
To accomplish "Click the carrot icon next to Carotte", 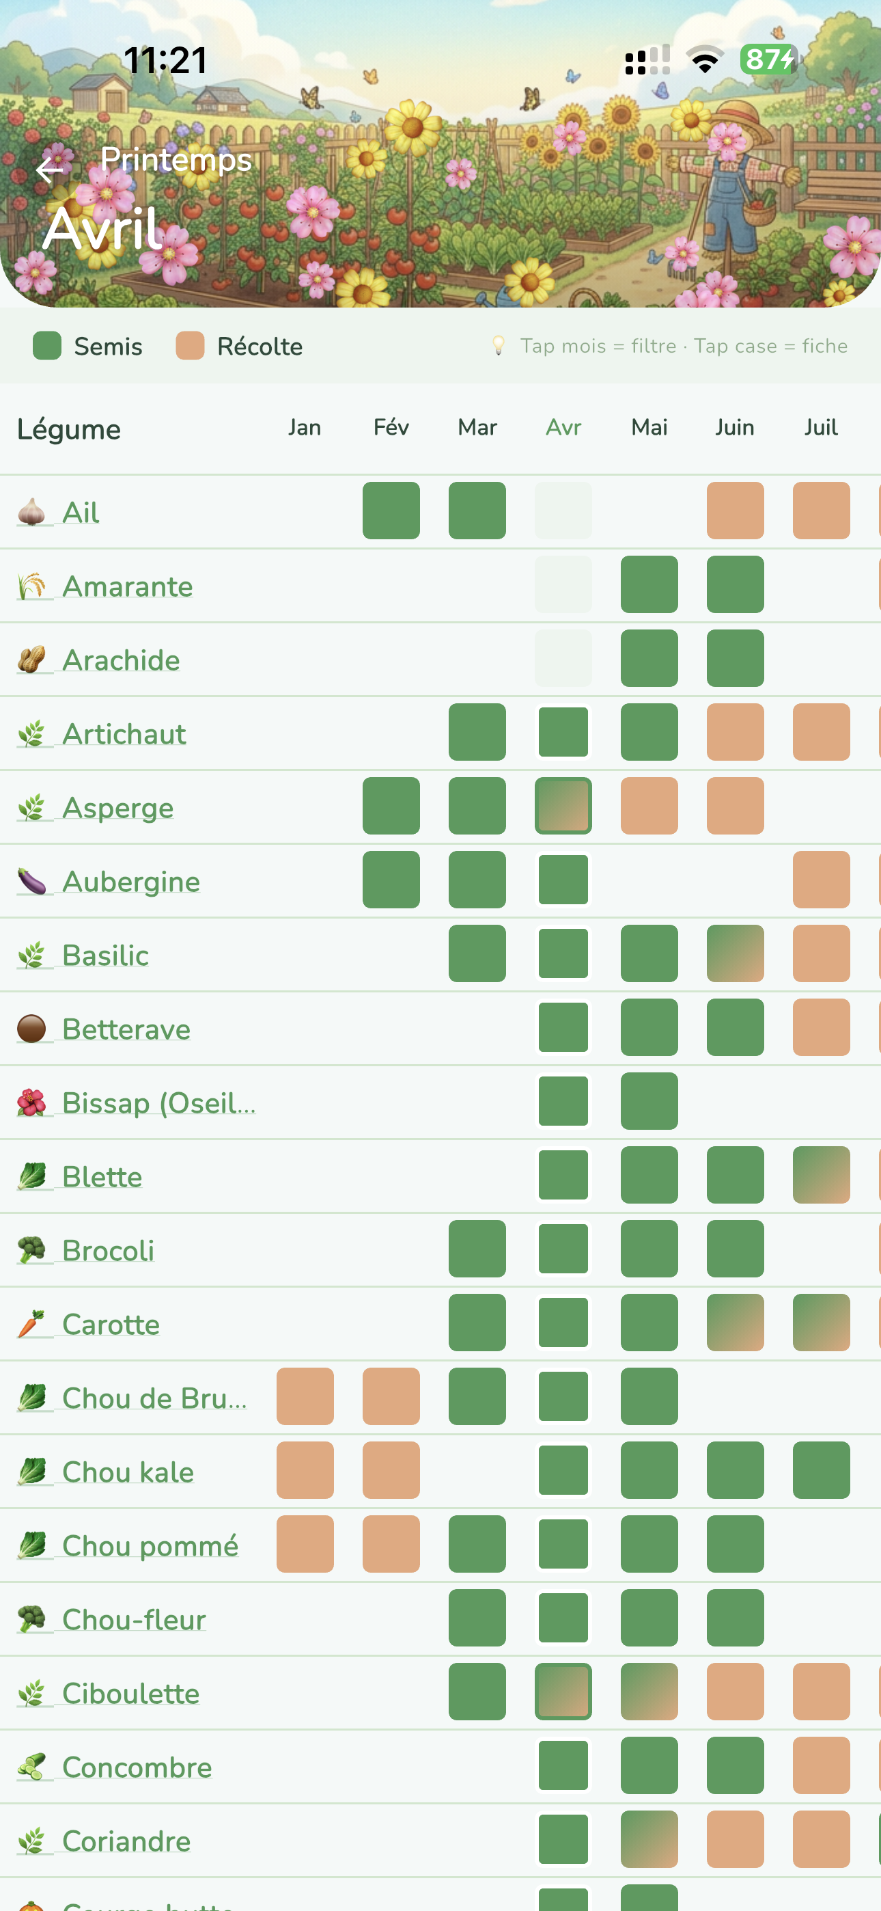I will [x=31, y=1323].
